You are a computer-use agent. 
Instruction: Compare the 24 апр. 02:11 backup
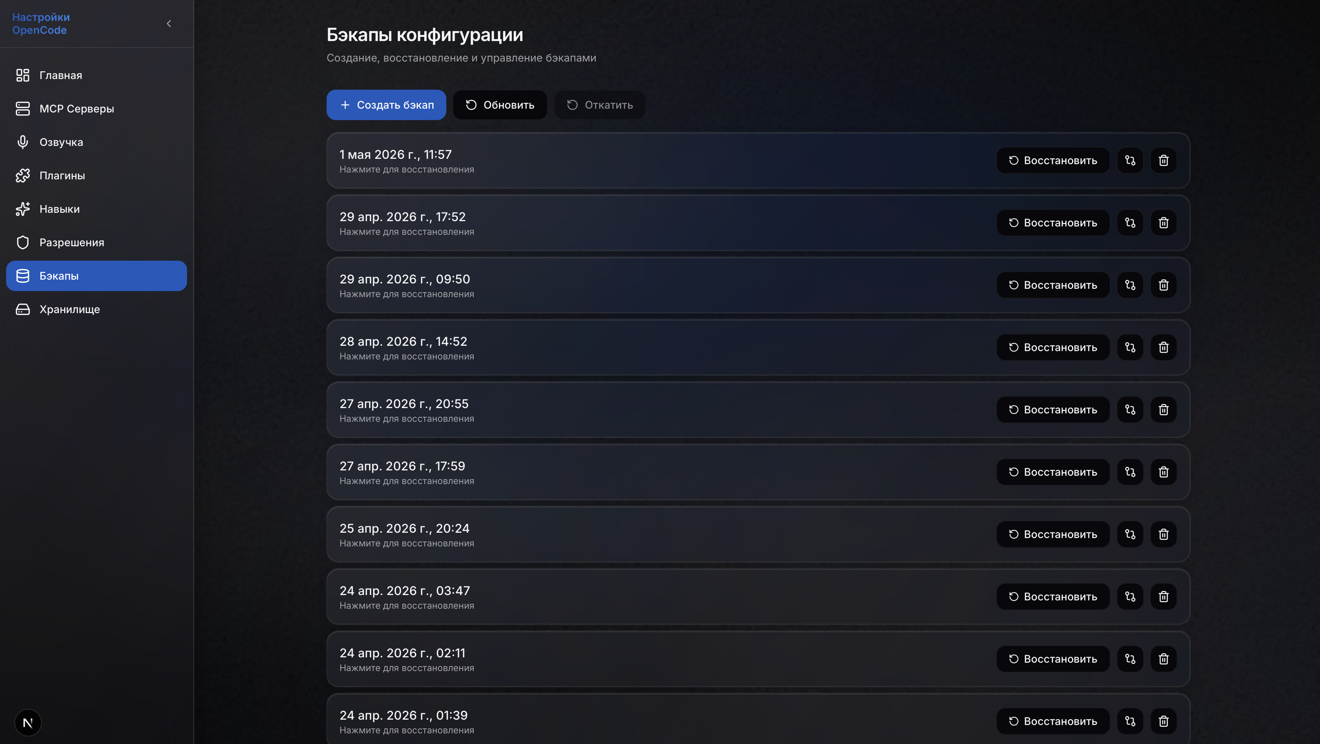click(1130, 659)
